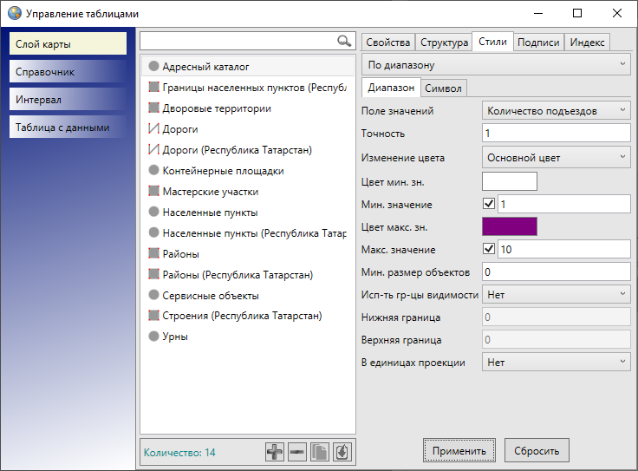Click the copy table icon
The height and width of the screenshot is (471, 638).
(320, 452)
